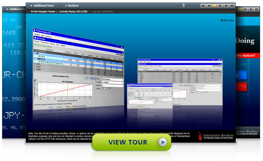Click the Position column header in the tilted table

tap(68, 52)
